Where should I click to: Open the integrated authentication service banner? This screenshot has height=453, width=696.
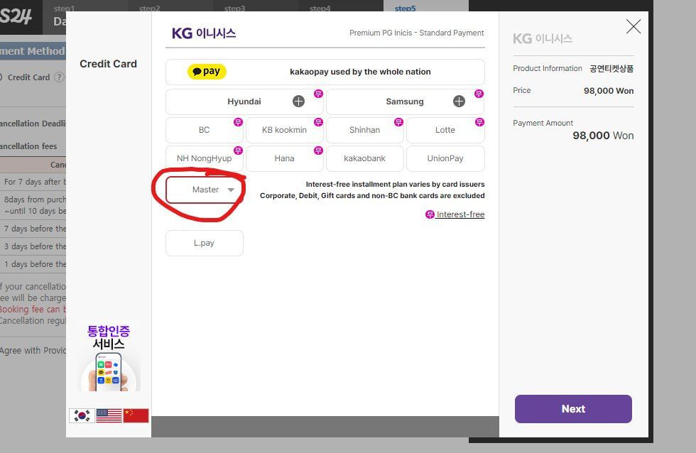(x=109, y=357)
